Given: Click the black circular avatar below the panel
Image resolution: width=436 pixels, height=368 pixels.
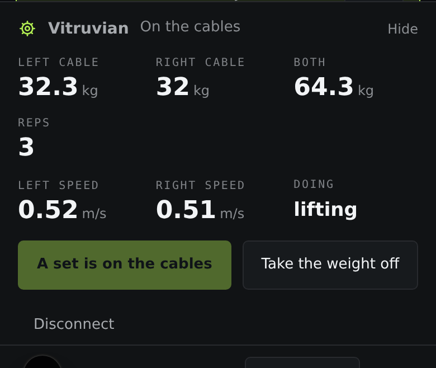Looking at the screenshot, I should (42, 362).
